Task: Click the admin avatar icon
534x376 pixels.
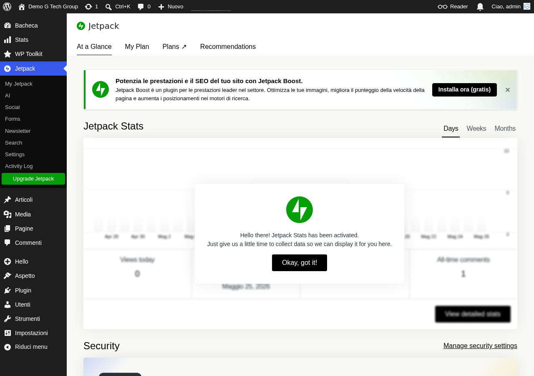Action: pos(527,6)
